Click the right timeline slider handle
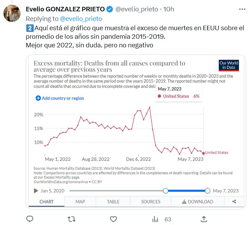 point(207,191)
